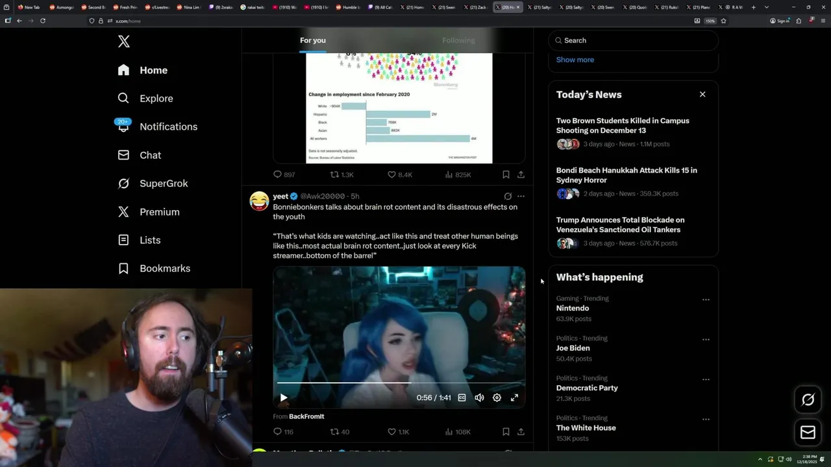831x467 pixels.
Task: View analytics of yeet's post (108K)
Action: (458, 432)
